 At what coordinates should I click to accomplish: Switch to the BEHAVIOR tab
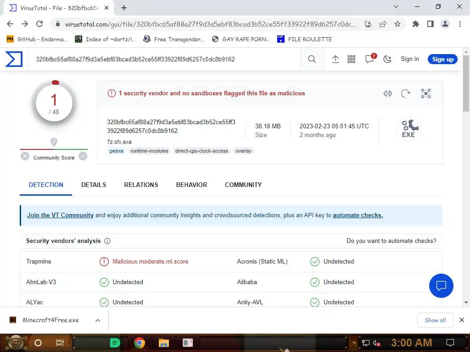coord(191,185)
